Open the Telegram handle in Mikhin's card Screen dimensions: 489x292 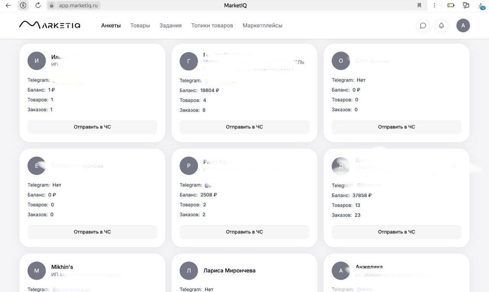(72, 289)
